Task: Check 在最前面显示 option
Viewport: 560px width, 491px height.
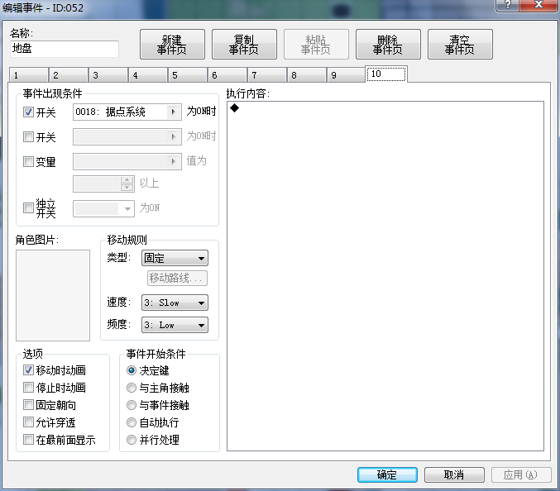Action: tap(28, 440)
